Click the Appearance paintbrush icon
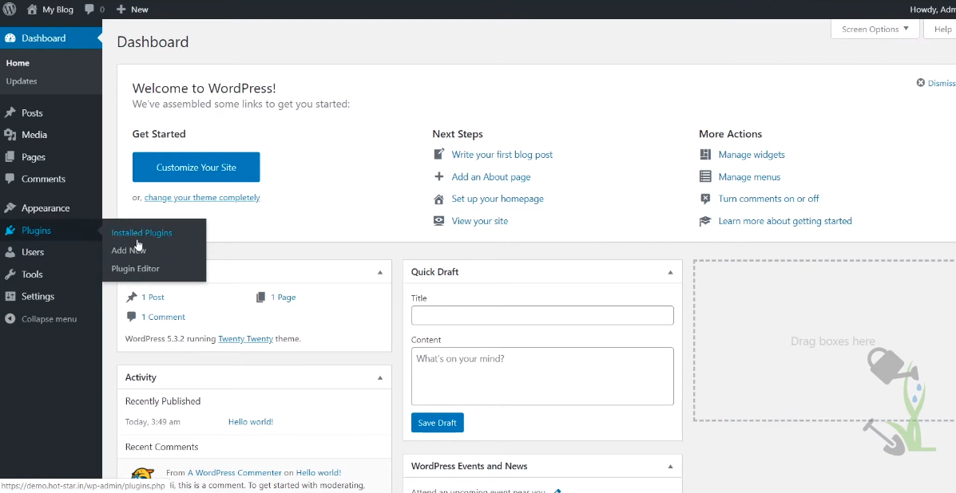This screenshot has width=956, height=493. click(x=10, y=208)
